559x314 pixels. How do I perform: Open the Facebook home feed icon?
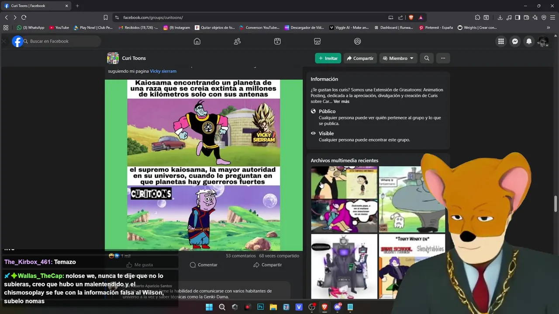(197, 41)
